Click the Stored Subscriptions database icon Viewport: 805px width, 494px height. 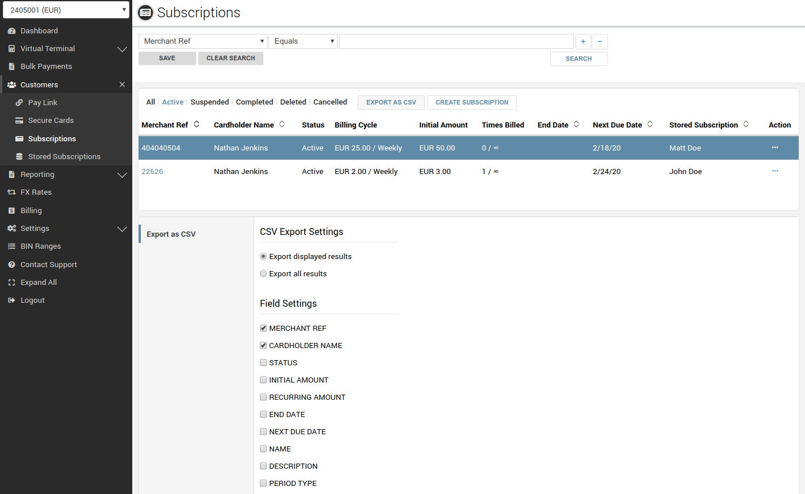[19, 156]
